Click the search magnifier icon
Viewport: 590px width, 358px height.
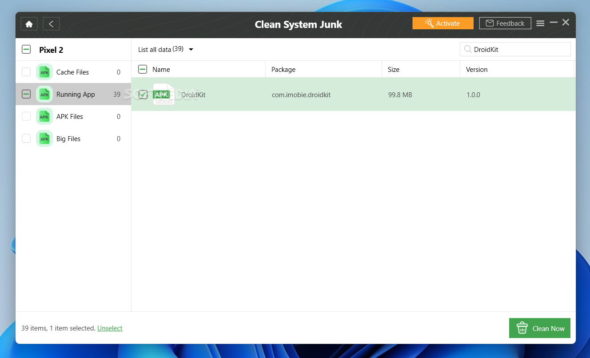[x=468, y=49]
